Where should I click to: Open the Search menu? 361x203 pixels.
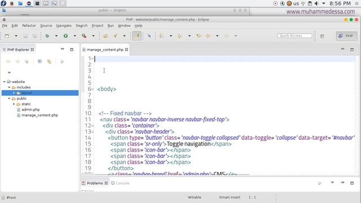81,25
